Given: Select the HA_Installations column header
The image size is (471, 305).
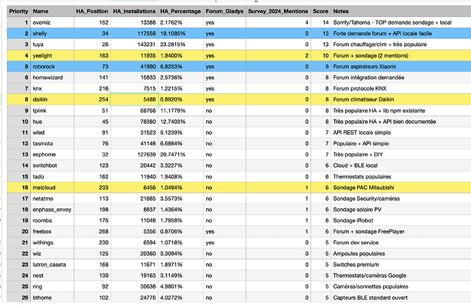Looking at the screenshot, I should (134, 12).
